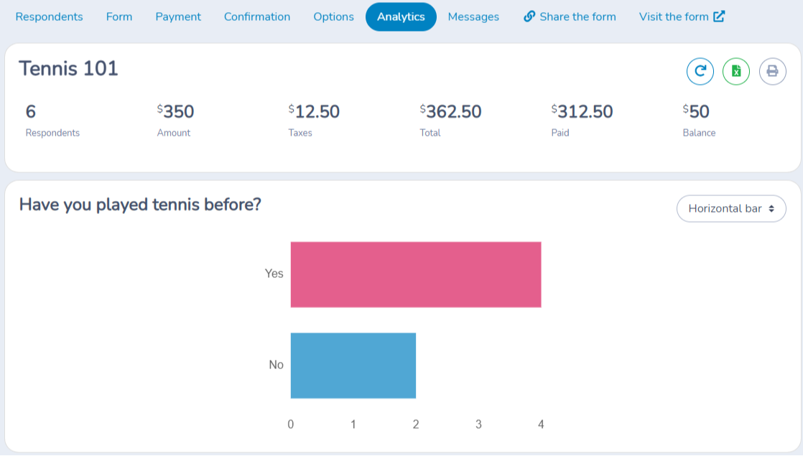The height and width of the screenshot is (456, 803).
Task: Click the Share the form link
Action: pyautogui.click(x=570, y=17)
